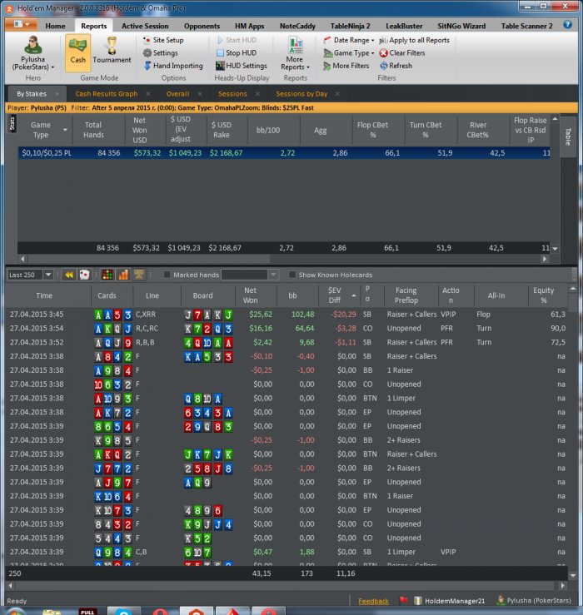Select hand 27.04.2015 3:45 row
Viewport: 583px width, 615px height.
tap(287, 315)
